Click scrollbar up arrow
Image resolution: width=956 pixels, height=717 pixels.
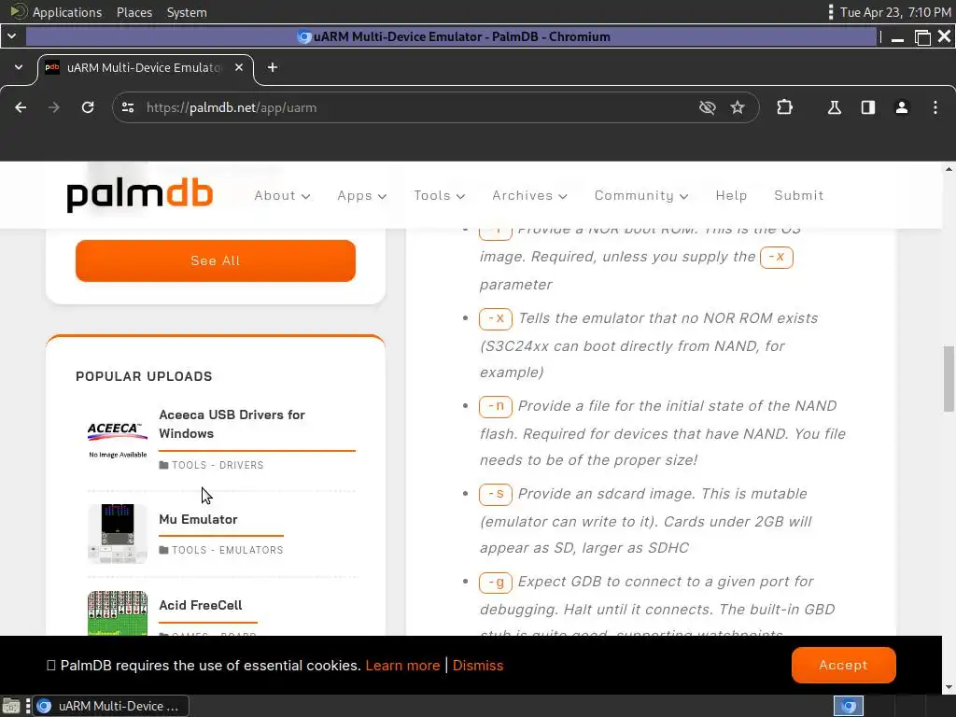tap(949, 168)
